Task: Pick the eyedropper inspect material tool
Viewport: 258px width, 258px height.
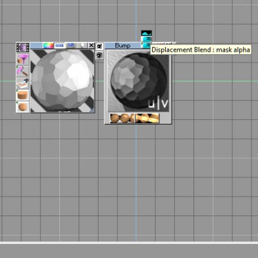Action: pyautogui.click(x=23, y=83)
